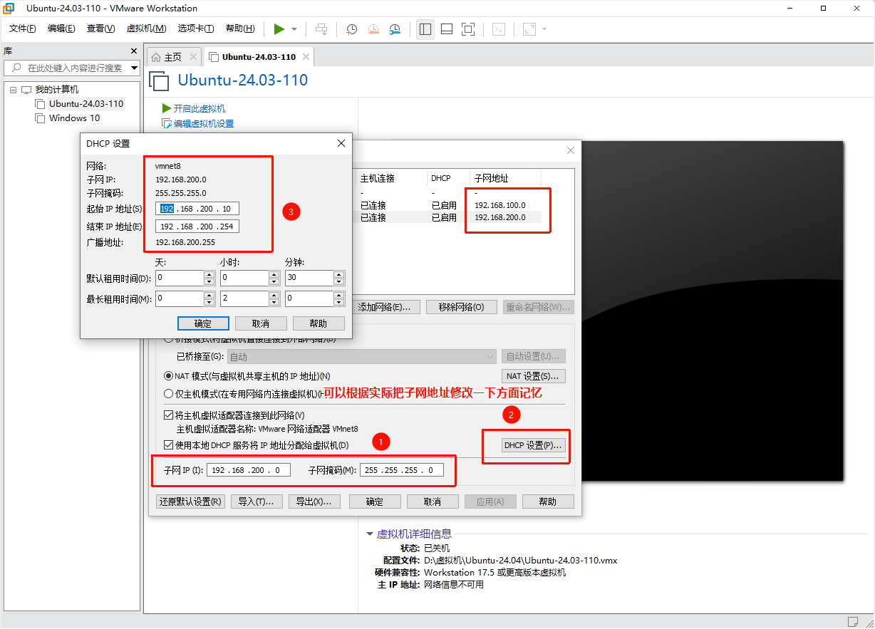Click 移除网络(O) button
The width and height of the screenshot is (875, 629).
461,307
